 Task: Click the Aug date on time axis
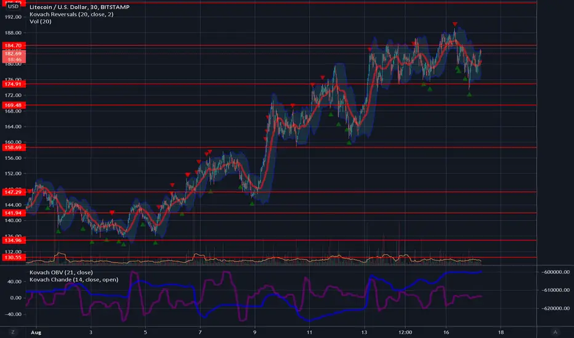click(x=36, y=332)
